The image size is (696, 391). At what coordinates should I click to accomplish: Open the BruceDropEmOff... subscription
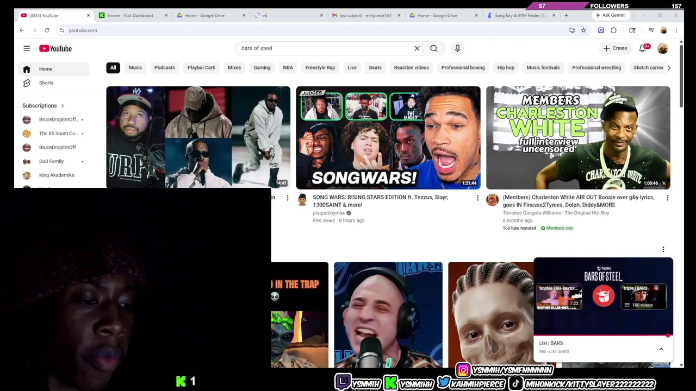pyautogui.click(x=53, y=119)
